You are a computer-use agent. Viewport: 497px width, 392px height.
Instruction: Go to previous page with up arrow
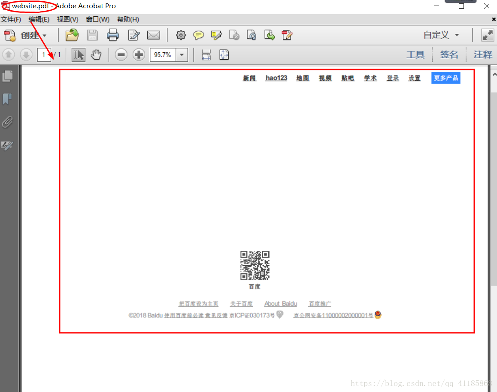[9, 55]
